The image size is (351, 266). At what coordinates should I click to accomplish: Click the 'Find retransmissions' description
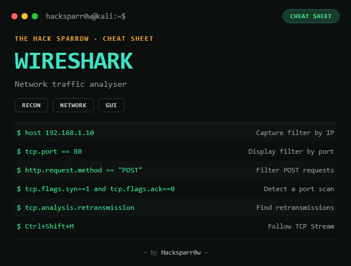295,208
